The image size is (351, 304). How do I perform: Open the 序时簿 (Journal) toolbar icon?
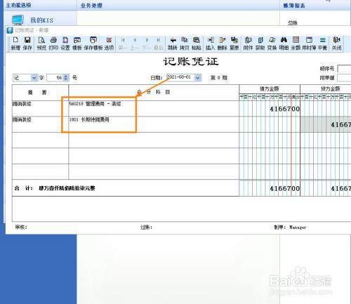point(309,44)
